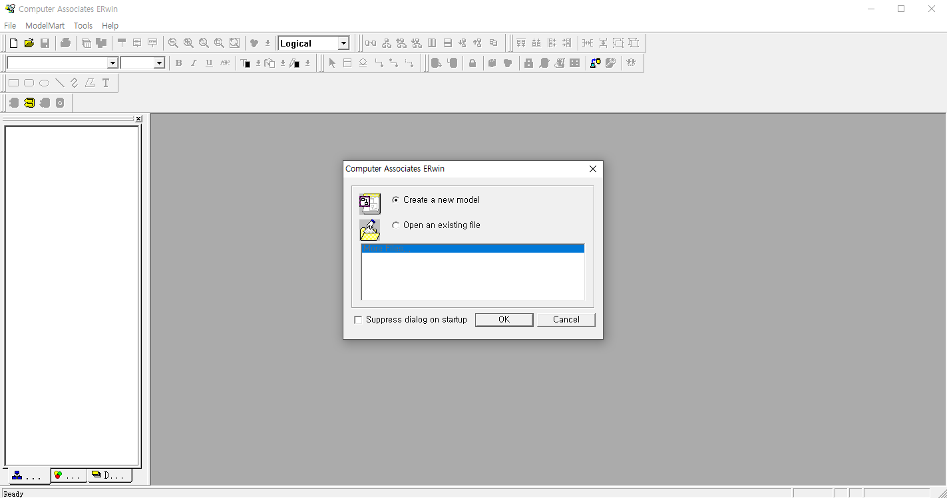Maximize the ERwin application window
Screen dimensions: 947x498
[901, 9]
